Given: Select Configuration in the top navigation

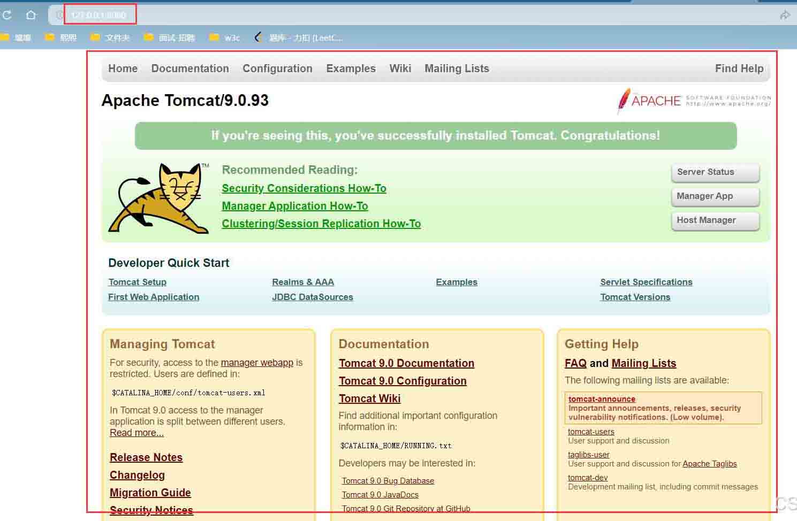Looking at the screenshot, I should pyautogui.click(x=277, y=68).
